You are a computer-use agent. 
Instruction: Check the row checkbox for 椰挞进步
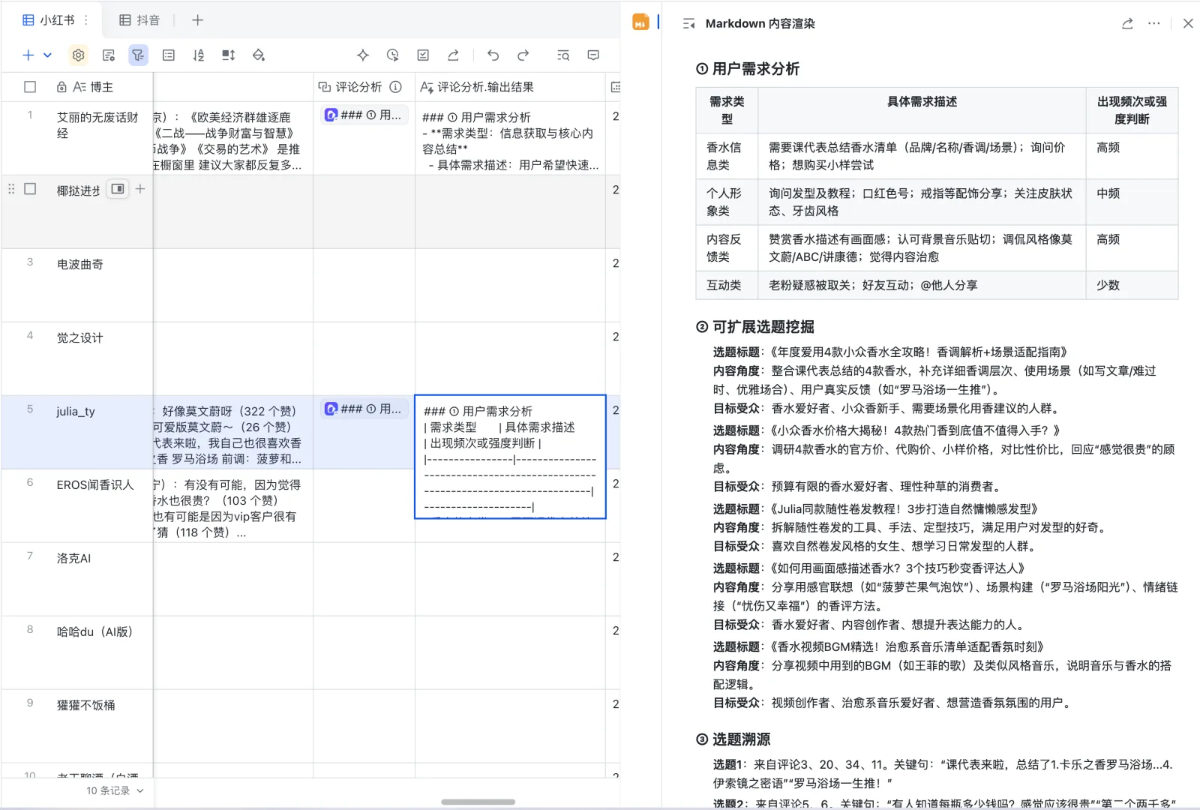pyautogui.click(x=30, y=189)
